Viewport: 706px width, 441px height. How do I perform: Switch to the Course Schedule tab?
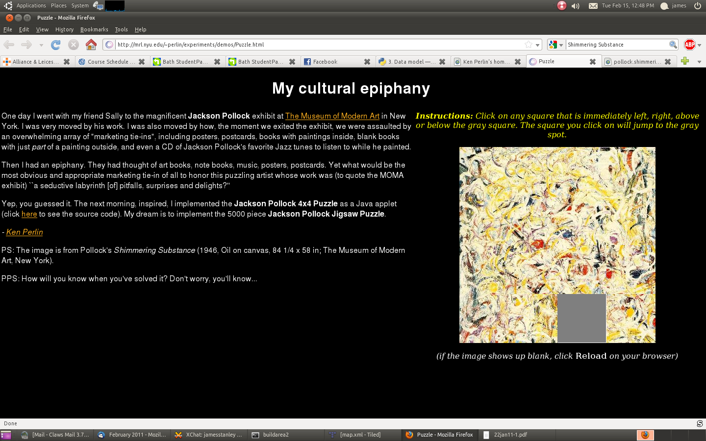point(108,62)
